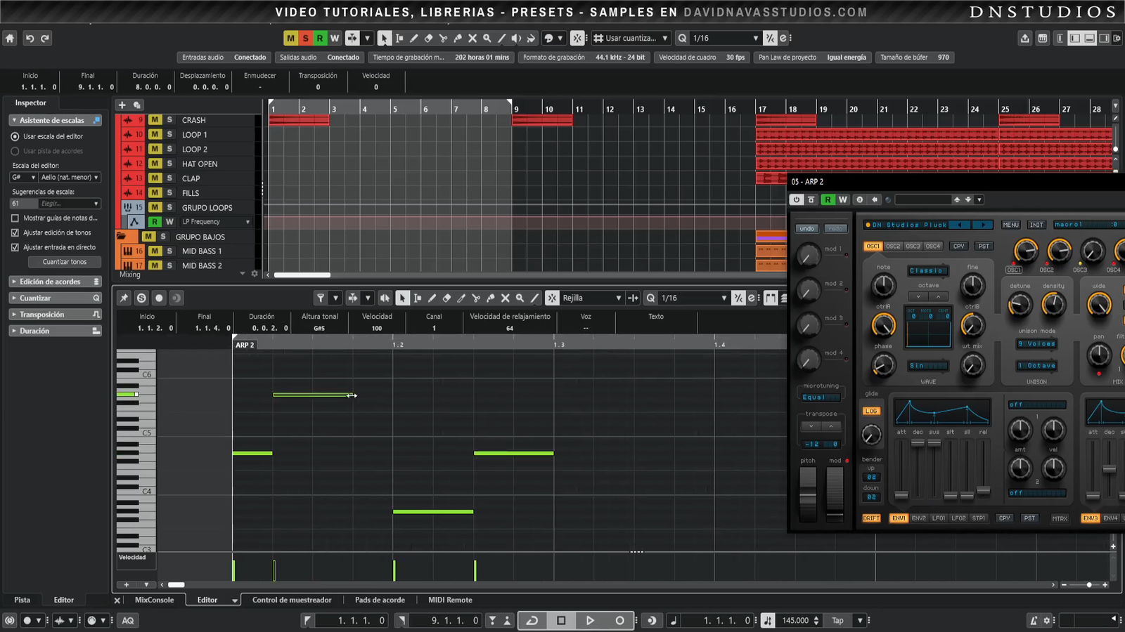Viewport: 1125px width, 632px height.
Task: Pick the Eraser tool in top toolbar
Action: click(428, 39)
